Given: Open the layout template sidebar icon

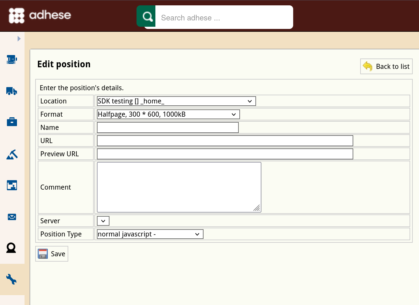Looking at the screenshot, I should pos(12,185).
